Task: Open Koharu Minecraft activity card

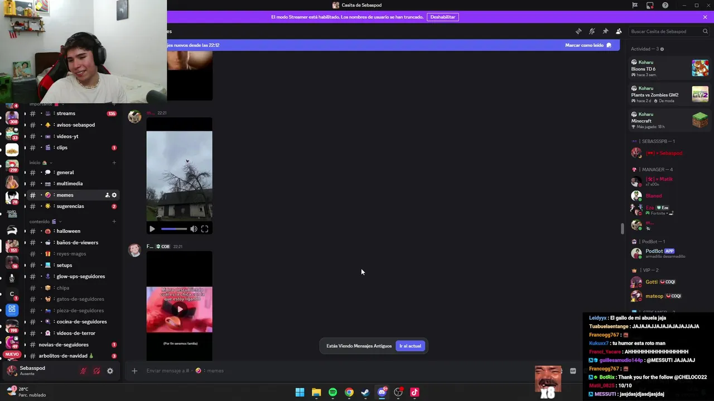Action: (x=669, y=120)
